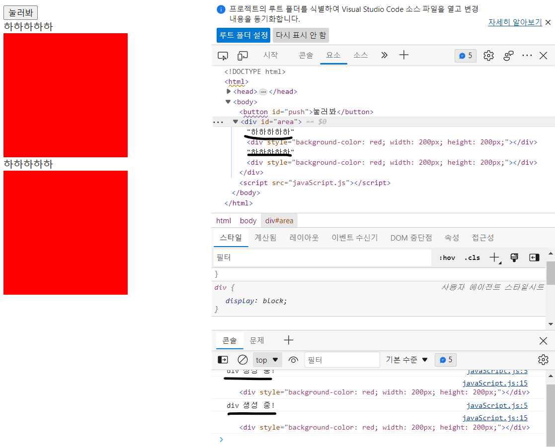Click the 다시 표시 안 함 button
555x447 pixels.
301,35
